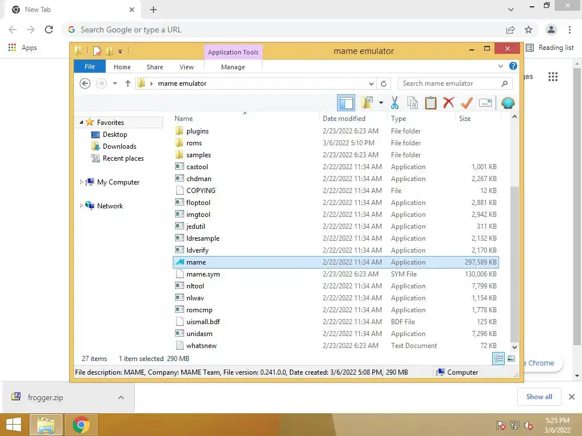Click the Explorer Back arrow button
This screenshot has height=436, width=582.
85,83
